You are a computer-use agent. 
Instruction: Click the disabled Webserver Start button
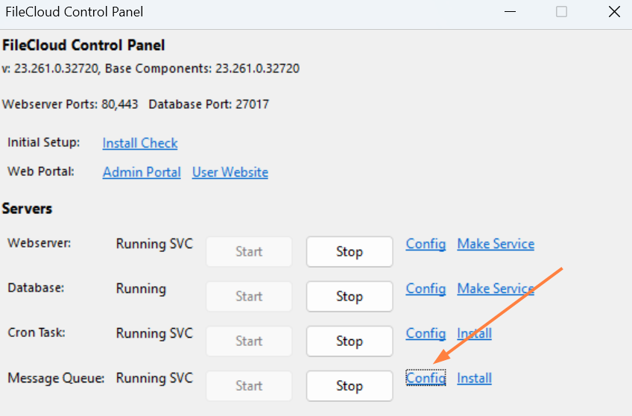coord(249,252)
